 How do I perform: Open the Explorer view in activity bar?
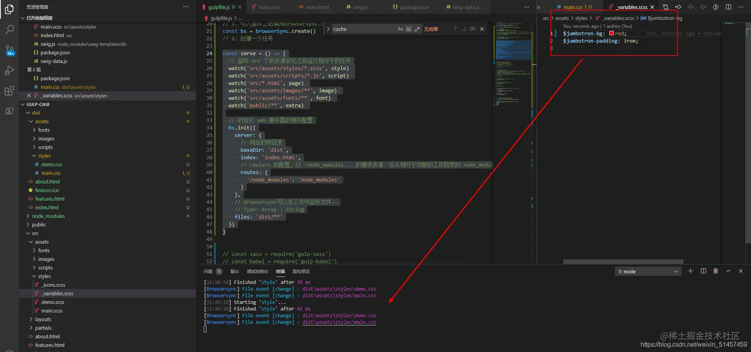click(9, 9)
